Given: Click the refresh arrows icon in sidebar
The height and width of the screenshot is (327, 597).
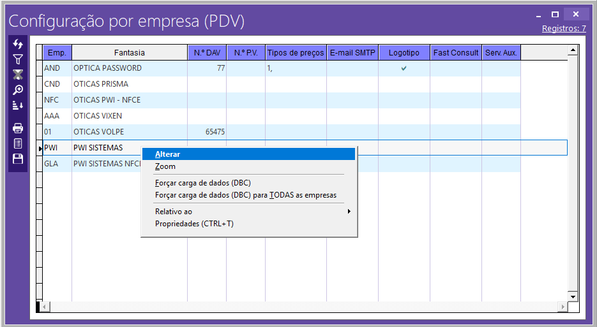Looking at the screenshot, I should [x=18, y=43].
